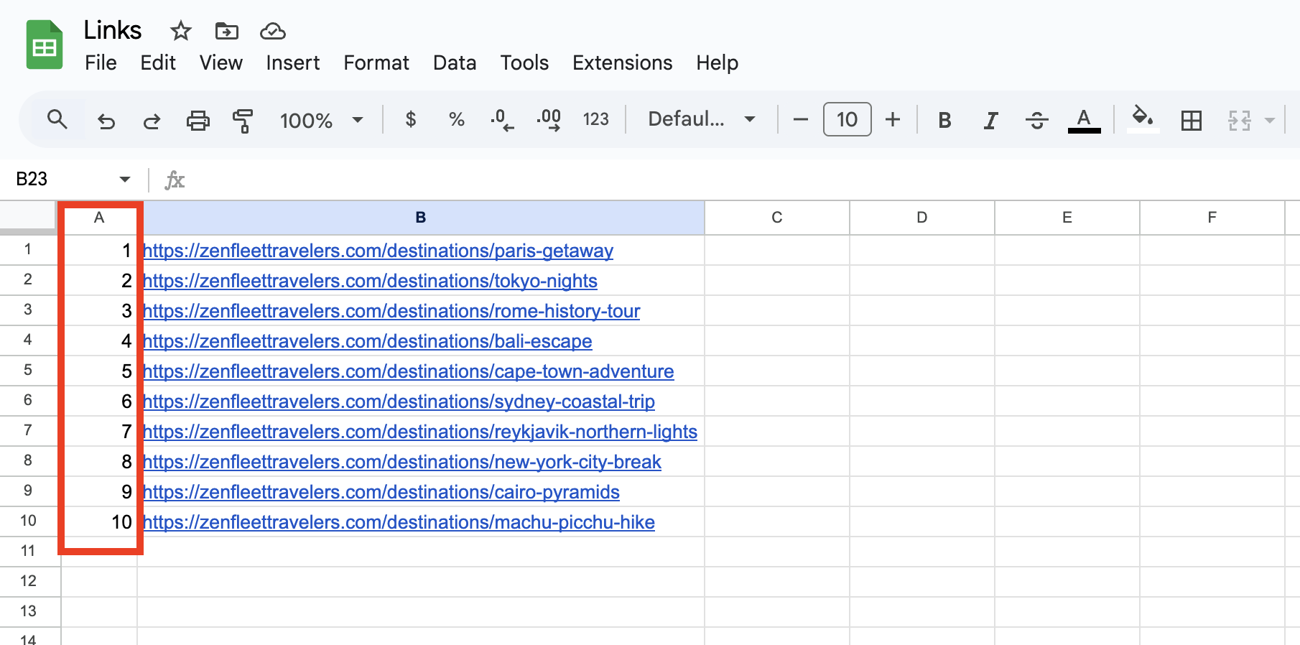
Task: Open the Default font dropdown
Action: pos(701,119)
